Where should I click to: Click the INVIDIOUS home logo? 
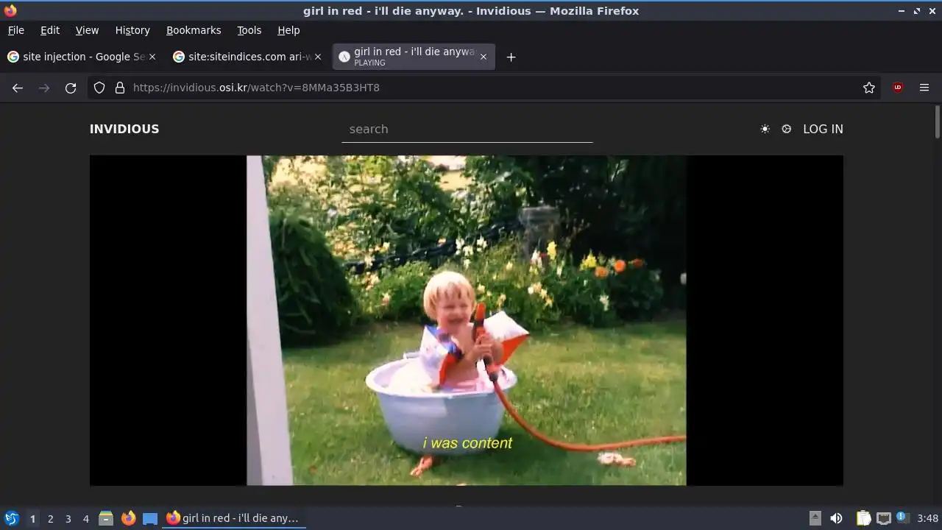coord(124,129)
